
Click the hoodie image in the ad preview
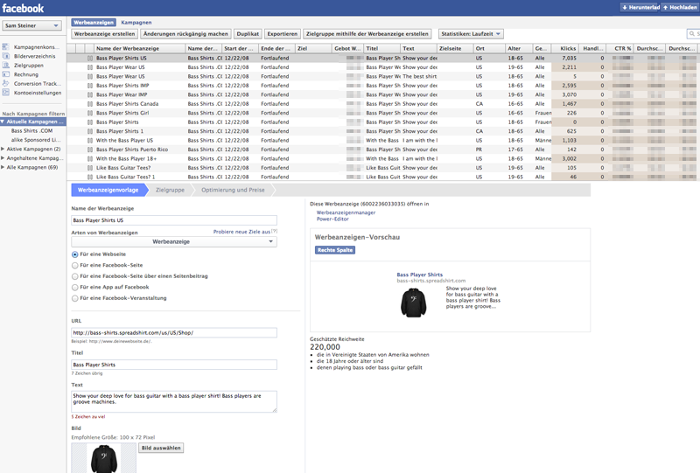point(413,303)
